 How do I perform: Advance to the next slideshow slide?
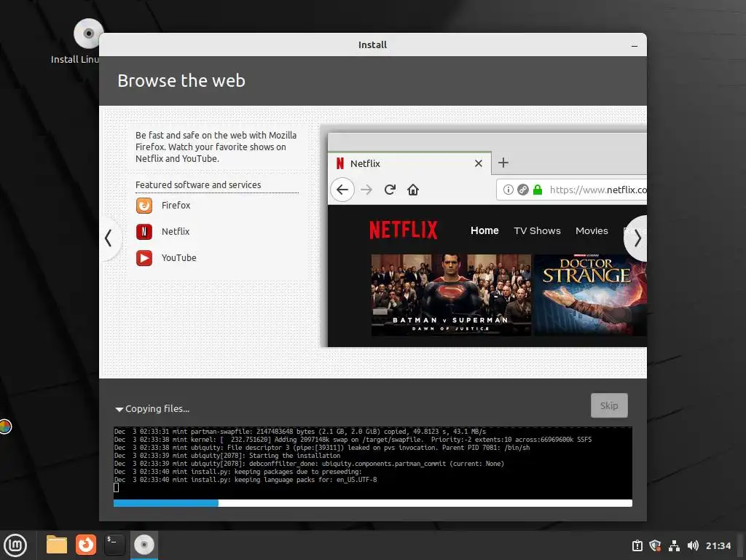coord(637,238)
